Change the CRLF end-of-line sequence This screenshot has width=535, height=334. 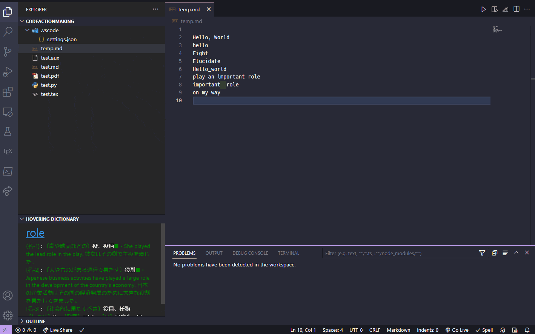click(x=375, y=330)
